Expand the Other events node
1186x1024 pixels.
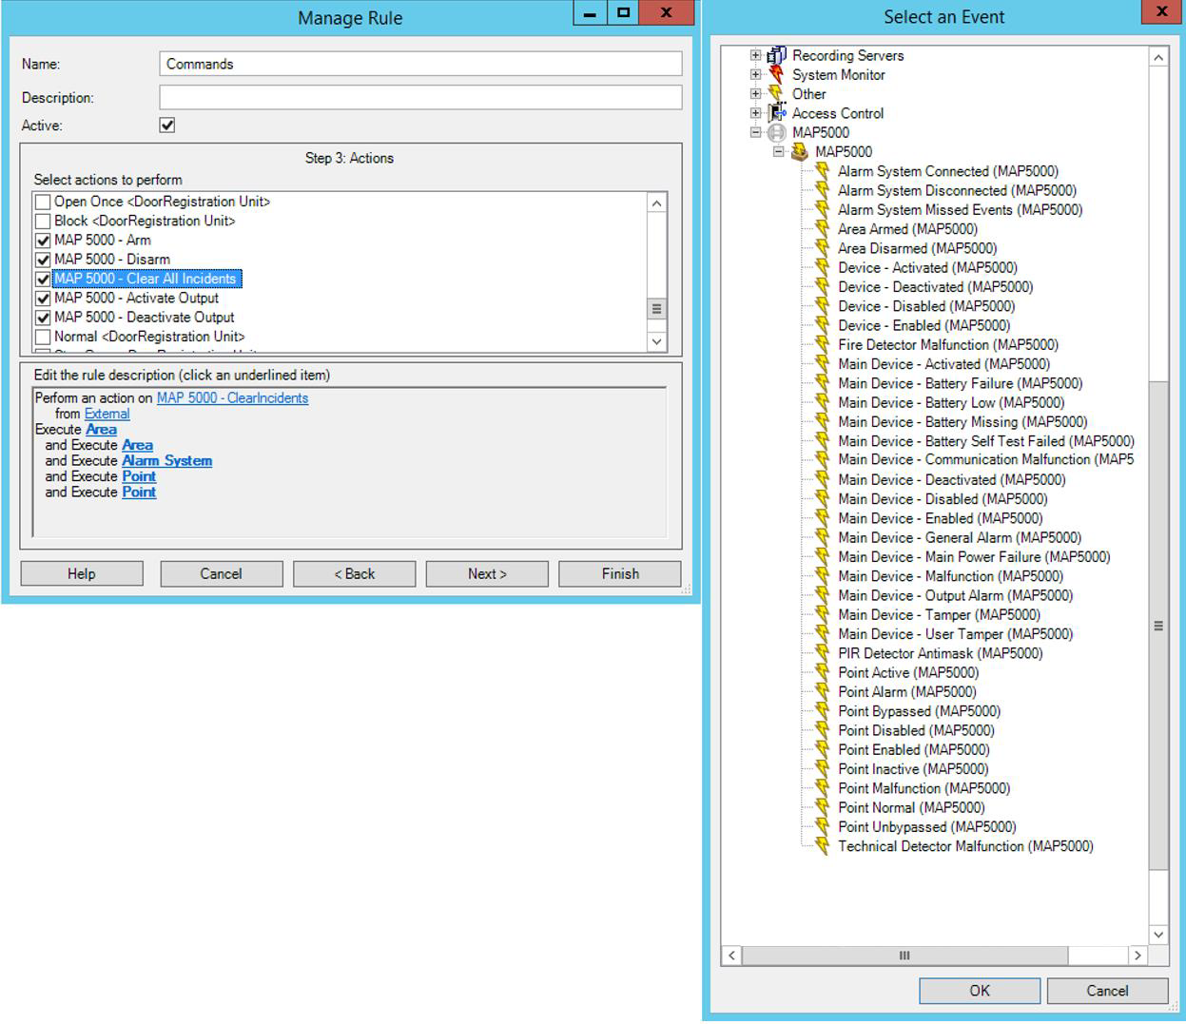[x=756, y=93]
